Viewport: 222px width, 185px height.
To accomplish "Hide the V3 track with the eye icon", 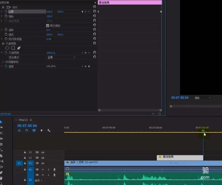I will [x=43, y=152].
